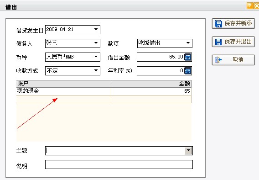Click the 说明 label
The width and height of the screenshot is (259, 180).
pos(21,166)
